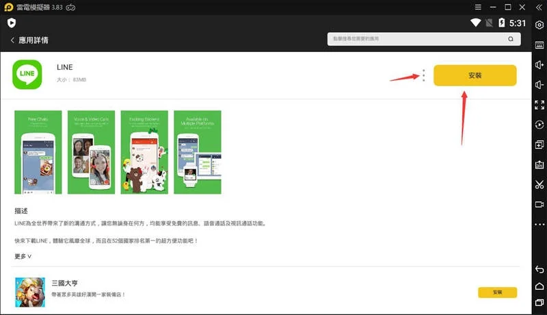Viewport: 547px width, 315px height.
Task: Install the LINE app with yellow 安裝 button
Action: click(475, 75)
